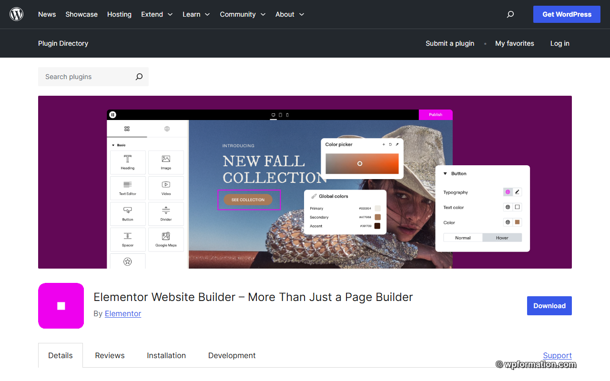Click the Elementor banner image

pyautogui.click(x=305, y=182)
